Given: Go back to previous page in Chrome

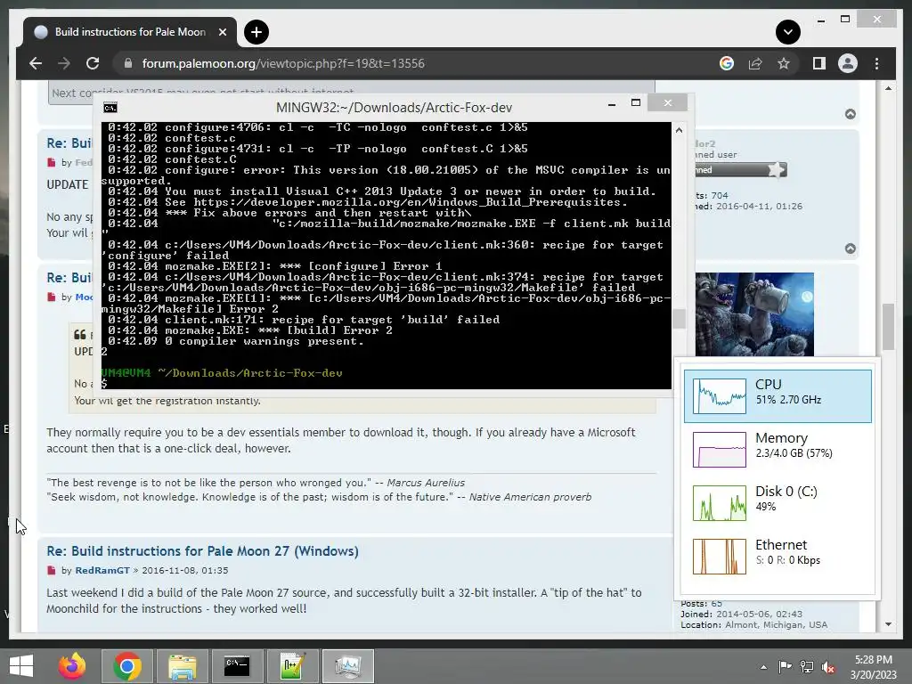Looking at the screenshot, I should [36, 63].
